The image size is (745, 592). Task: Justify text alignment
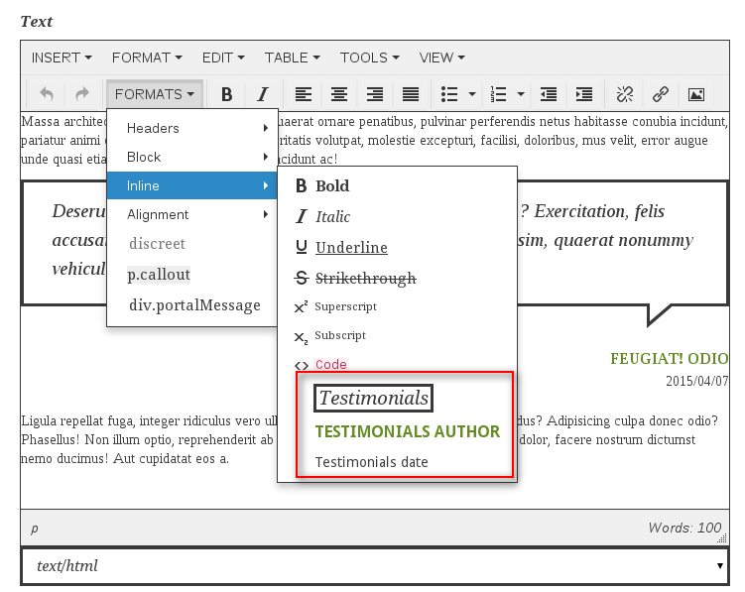(x=411, y=94)
